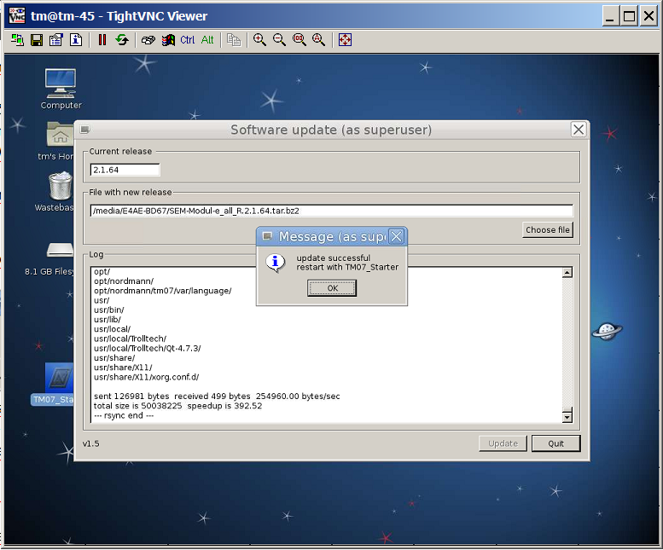Click the New connection toolbar icon
The image size is (663, 550).
(17, 40)
